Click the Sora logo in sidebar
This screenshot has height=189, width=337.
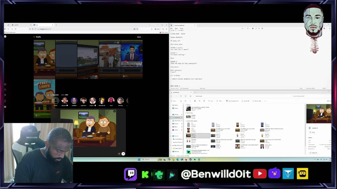tap(5, 36)
